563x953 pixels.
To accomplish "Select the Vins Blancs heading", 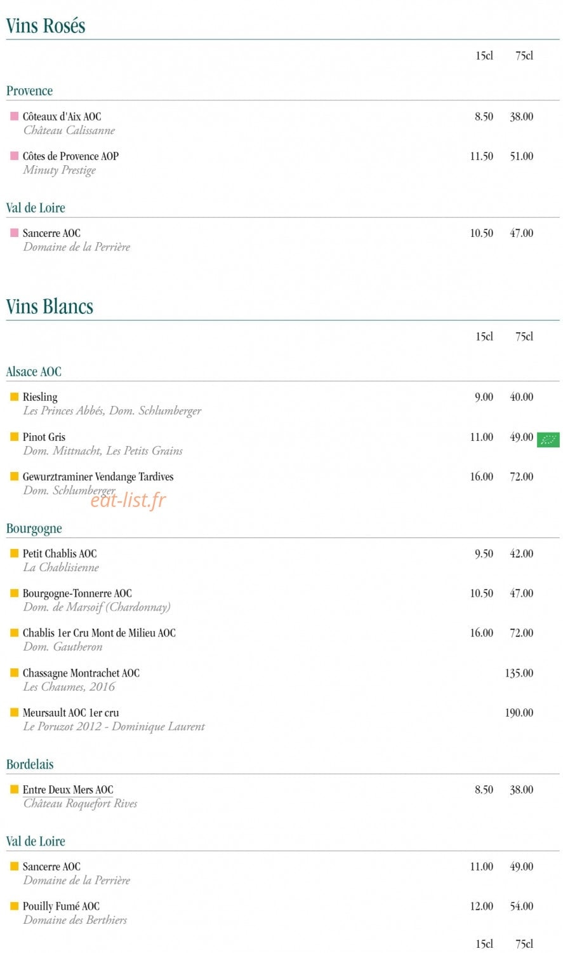I will 50,306.
